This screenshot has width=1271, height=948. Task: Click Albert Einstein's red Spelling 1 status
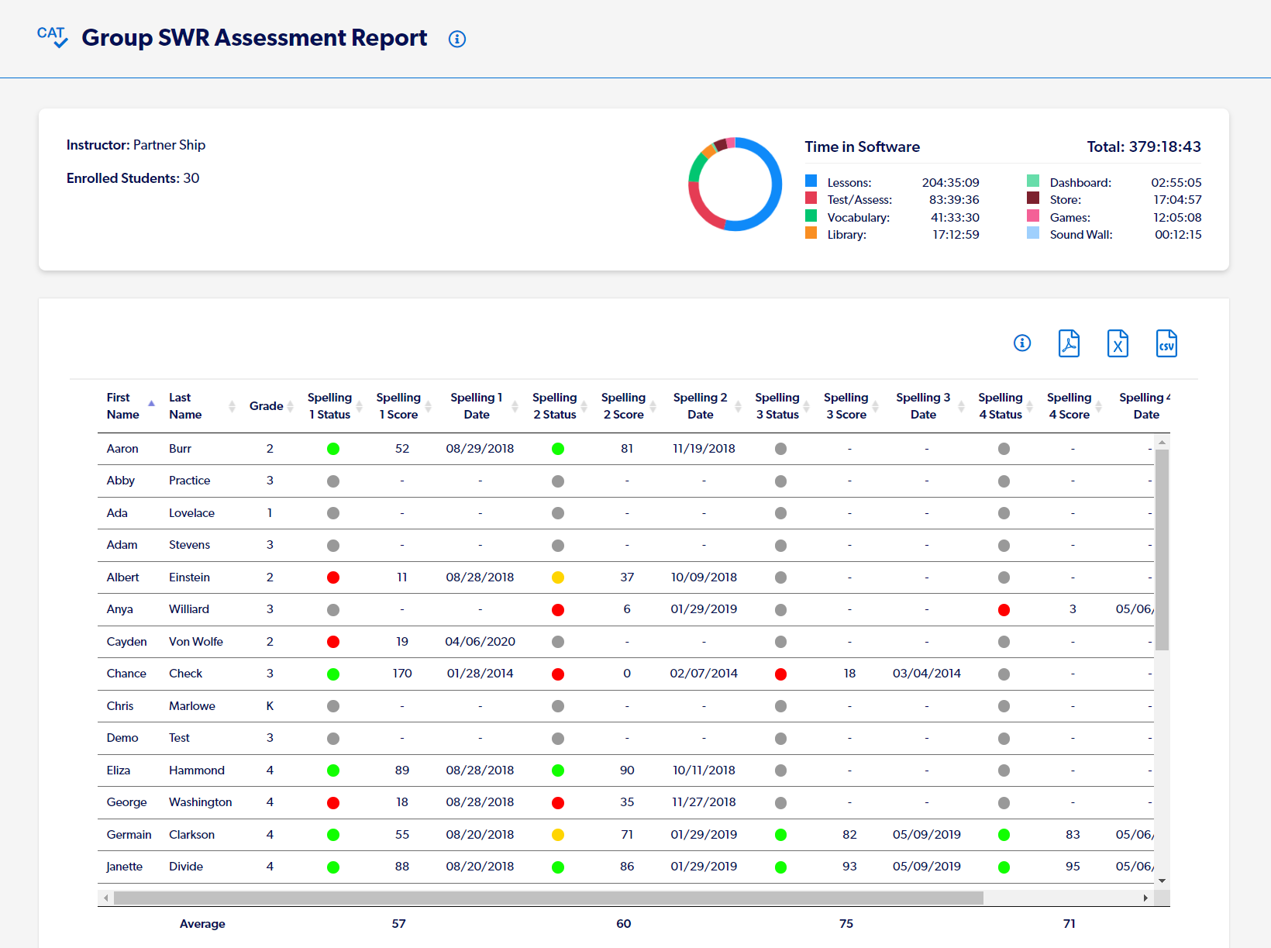click(333, 577)
